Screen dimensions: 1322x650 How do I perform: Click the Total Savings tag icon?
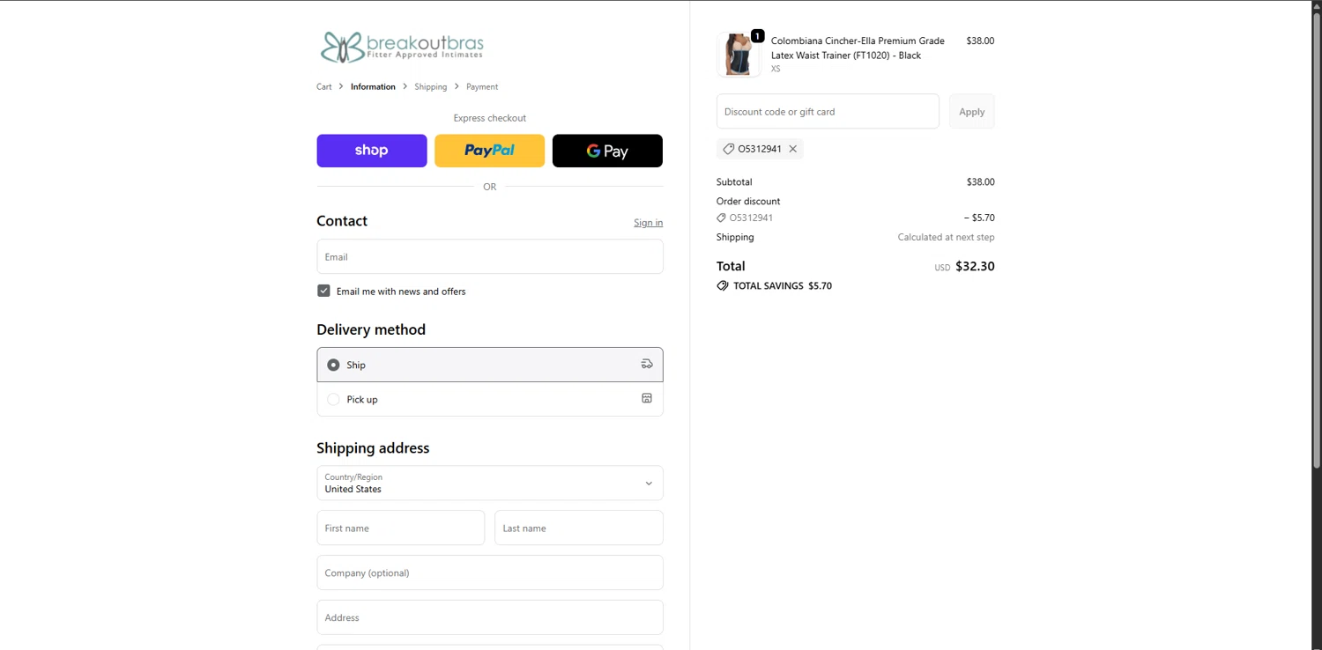[x=723, y=286]
